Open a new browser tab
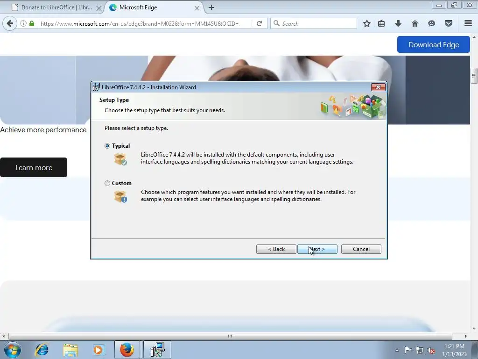 211,7
